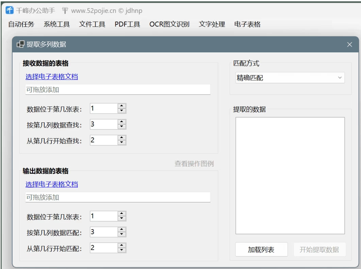The image size is (361, 269).
Task: Click the 提取多列数据 dialog title icon
Action: 20,44
